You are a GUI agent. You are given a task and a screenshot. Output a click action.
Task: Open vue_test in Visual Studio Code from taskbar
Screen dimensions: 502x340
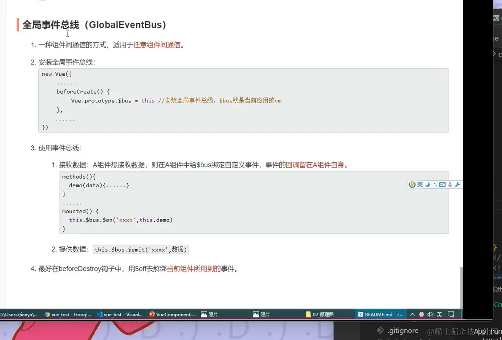119,314
